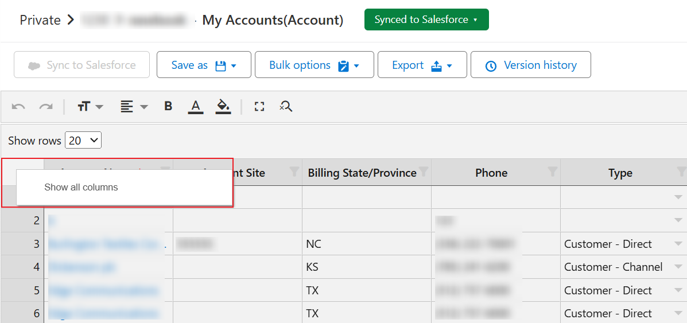Click the floppy disk save icon
The height and width of the screenshot is (323, 687).
point(220,66)
